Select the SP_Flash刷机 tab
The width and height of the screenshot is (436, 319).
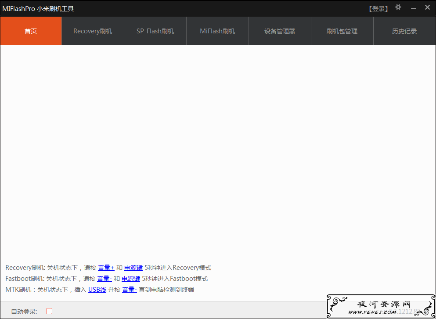155,31
